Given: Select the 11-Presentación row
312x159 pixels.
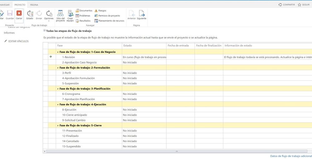Looking at the screenshot, I should [177, 131].
